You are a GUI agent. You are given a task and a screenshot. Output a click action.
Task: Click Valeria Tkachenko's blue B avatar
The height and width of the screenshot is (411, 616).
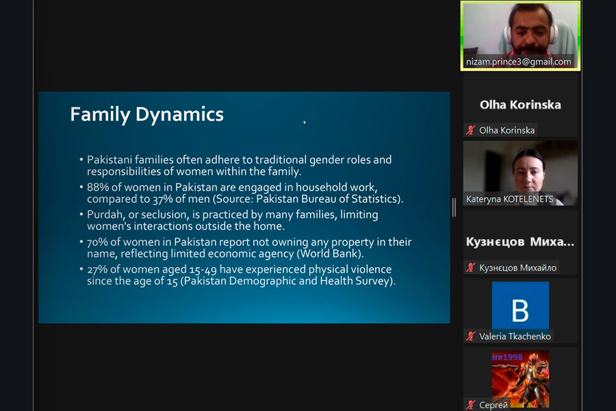coord(520,306)
